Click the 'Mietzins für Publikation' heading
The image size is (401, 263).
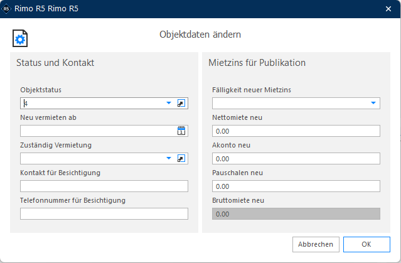257,63
